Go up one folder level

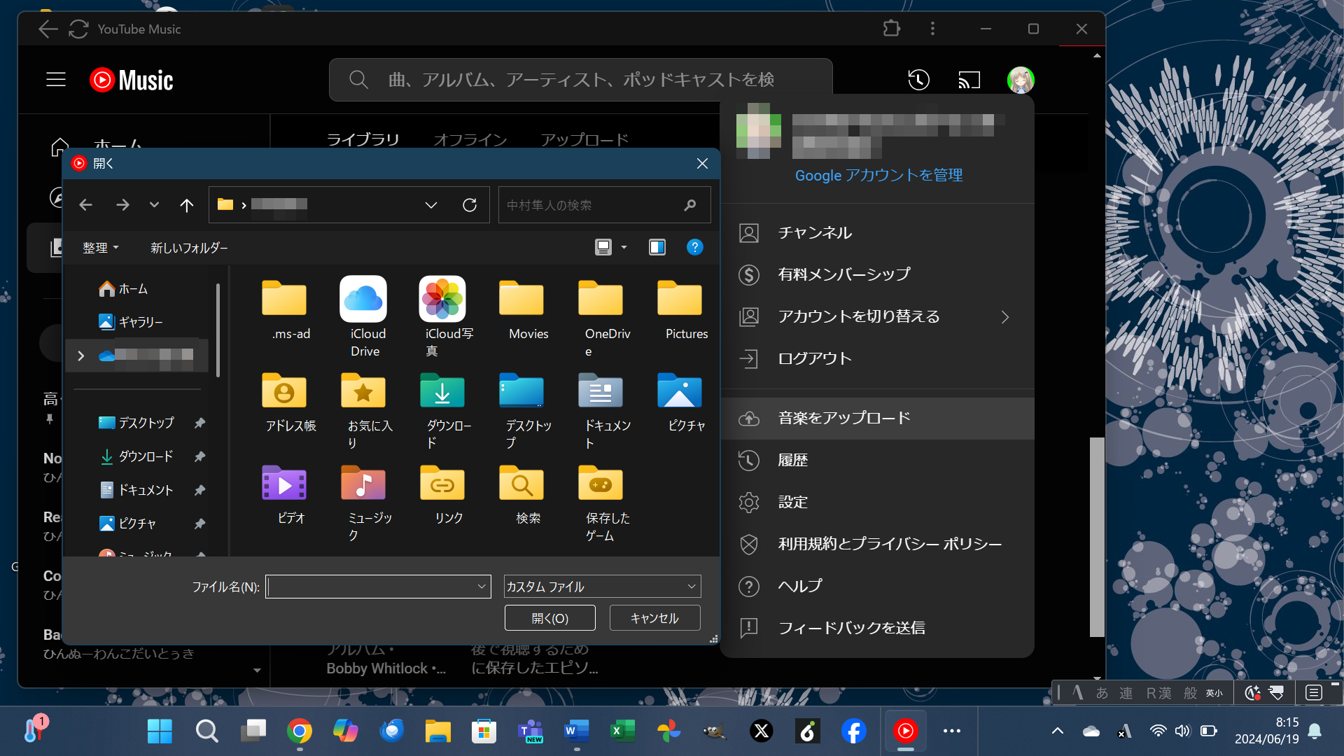[186, 205]
